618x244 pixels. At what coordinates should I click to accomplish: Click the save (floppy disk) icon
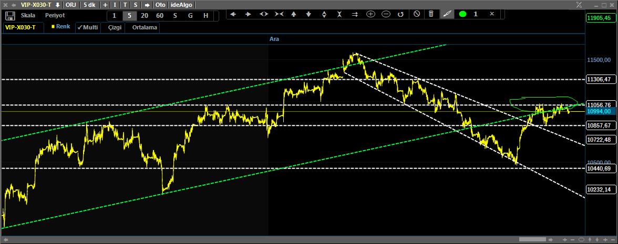[x=9, y=15]
